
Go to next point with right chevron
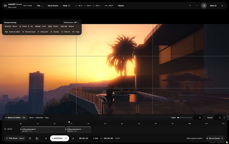73,138
